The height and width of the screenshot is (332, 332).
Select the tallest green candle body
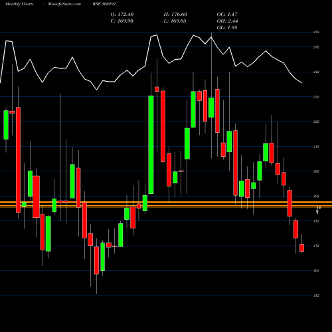(151, 145)
